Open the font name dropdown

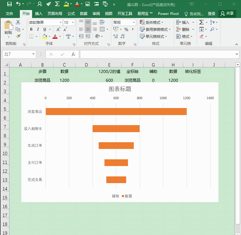click(60, 22)
